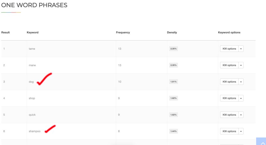Open dropdown arrow for quick keyword
The height and width of the screenshot is (145, 266).
241,115
